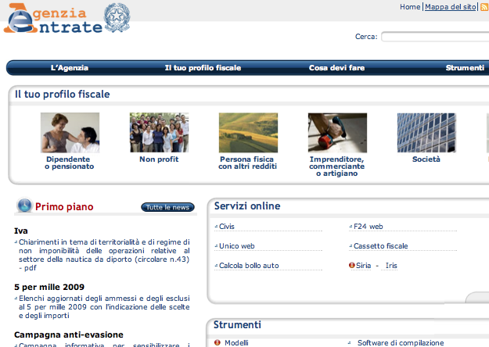Select the Persona fisica landscape photo
489x347 pixels.
click(x=248, y=133)
